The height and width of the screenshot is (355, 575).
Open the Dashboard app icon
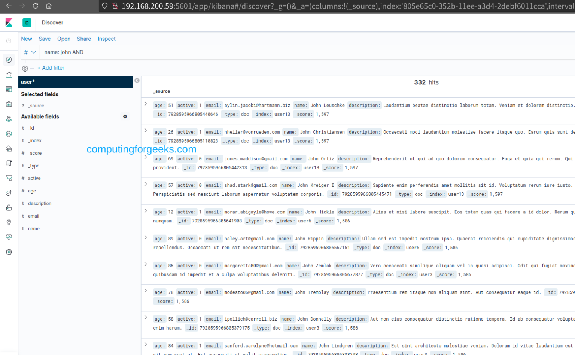9,89
